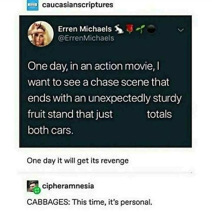Click Erren Michaels' profile picture

tap(41, 34)
